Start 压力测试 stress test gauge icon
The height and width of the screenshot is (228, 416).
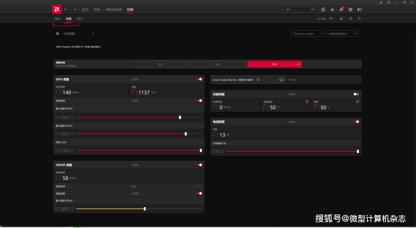331,18
